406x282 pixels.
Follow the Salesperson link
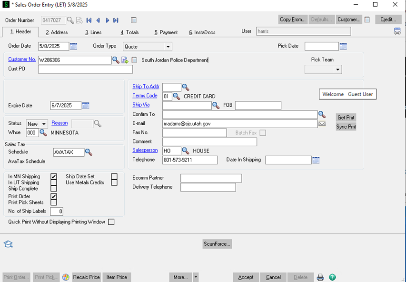click(145, 151)
